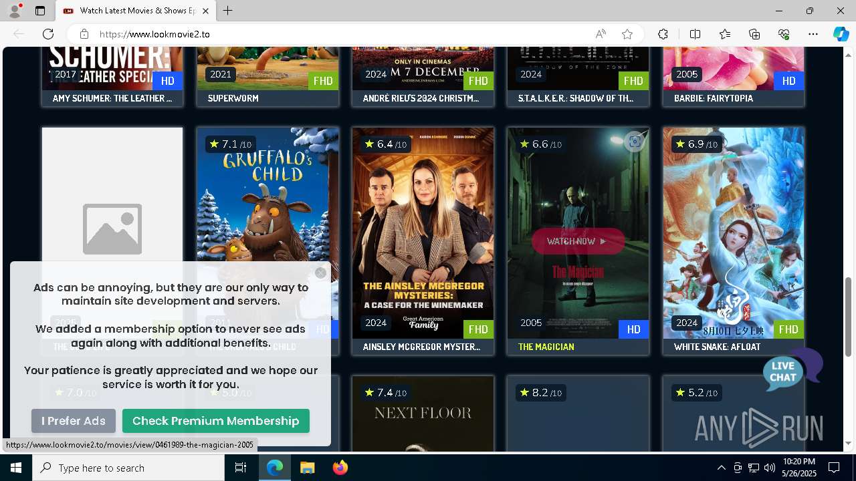Open the Windows Start menu
Image resolution: width=856 pixels, height=481 pixels.
(x=16, y=468)
